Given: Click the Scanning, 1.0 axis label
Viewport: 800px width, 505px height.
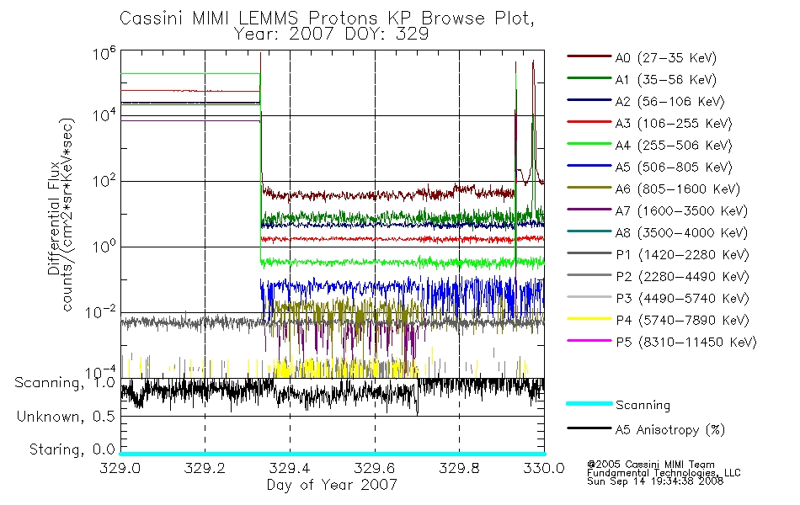Looking at the screenshot, I should (65, 383).
